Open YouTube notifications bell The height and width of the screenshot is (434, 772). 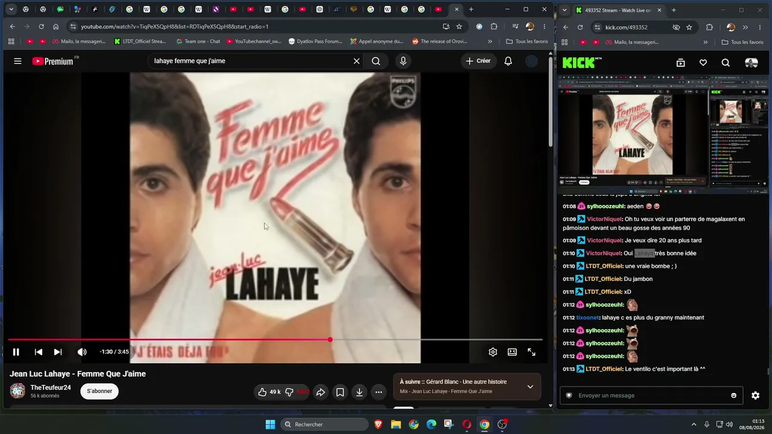pyautogui.click(x=508, y=61)
